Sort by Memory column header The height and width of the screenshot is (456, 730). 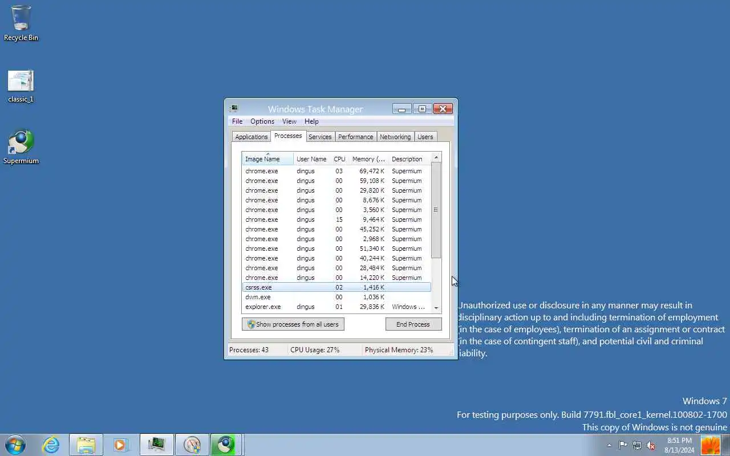point(368,159)
